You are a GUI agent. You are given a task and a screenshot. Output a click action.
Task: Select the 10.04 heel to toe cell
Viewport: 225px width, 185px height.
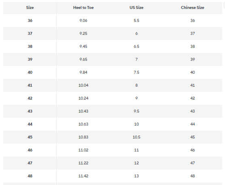[83, 85]
